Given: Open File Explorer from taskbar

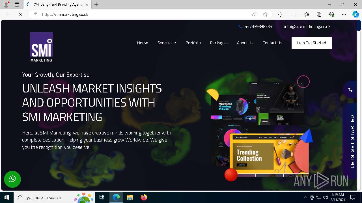Looking at the screenshot, I should (x=130, y=197).
